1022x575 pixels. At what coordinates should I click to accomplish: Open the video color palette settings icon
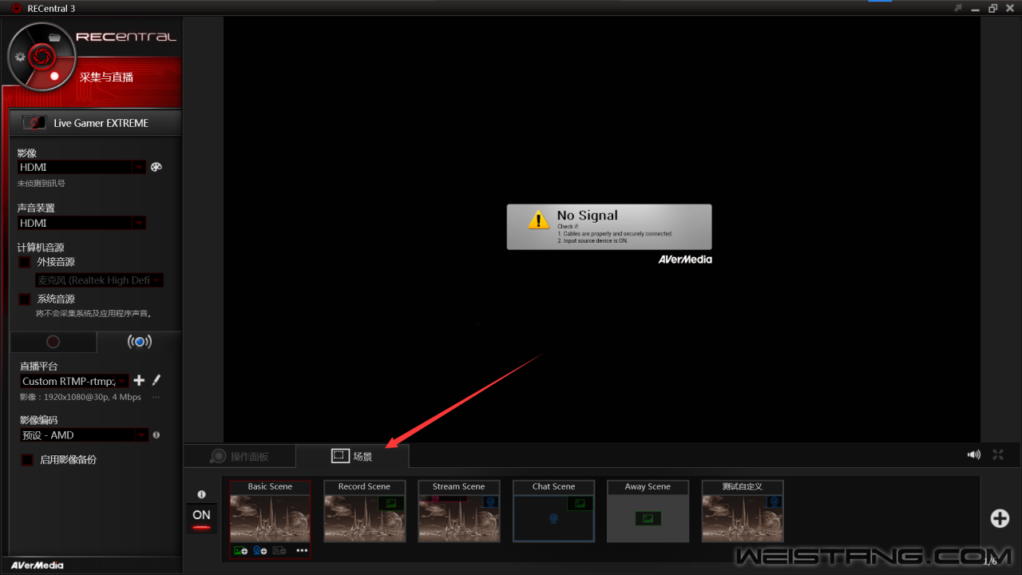156,167
